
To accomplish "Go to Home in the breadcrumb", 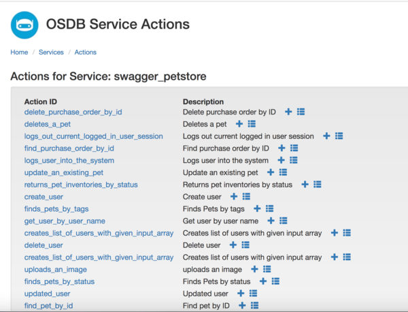I will 19,52.
